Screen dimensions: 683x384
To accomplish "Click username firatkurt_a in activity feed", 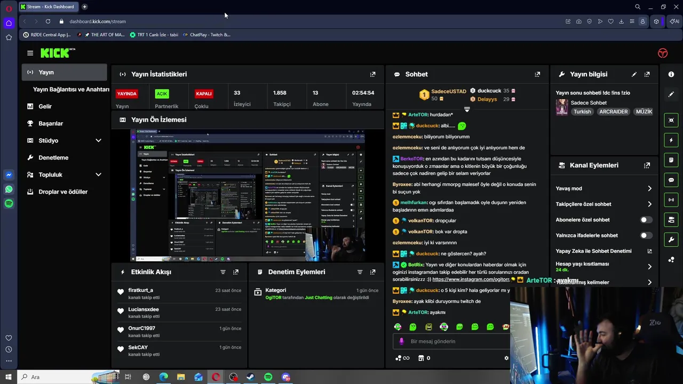I will pyautogui.click(x=140, y=290).
